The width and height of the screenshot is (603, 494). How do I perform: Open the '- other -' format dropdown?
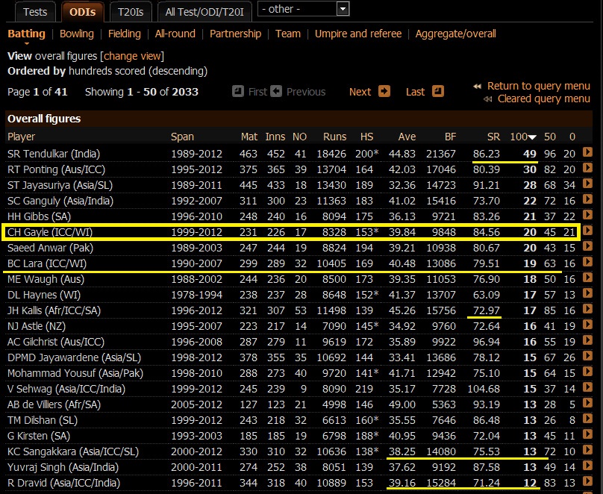[304, 9]
